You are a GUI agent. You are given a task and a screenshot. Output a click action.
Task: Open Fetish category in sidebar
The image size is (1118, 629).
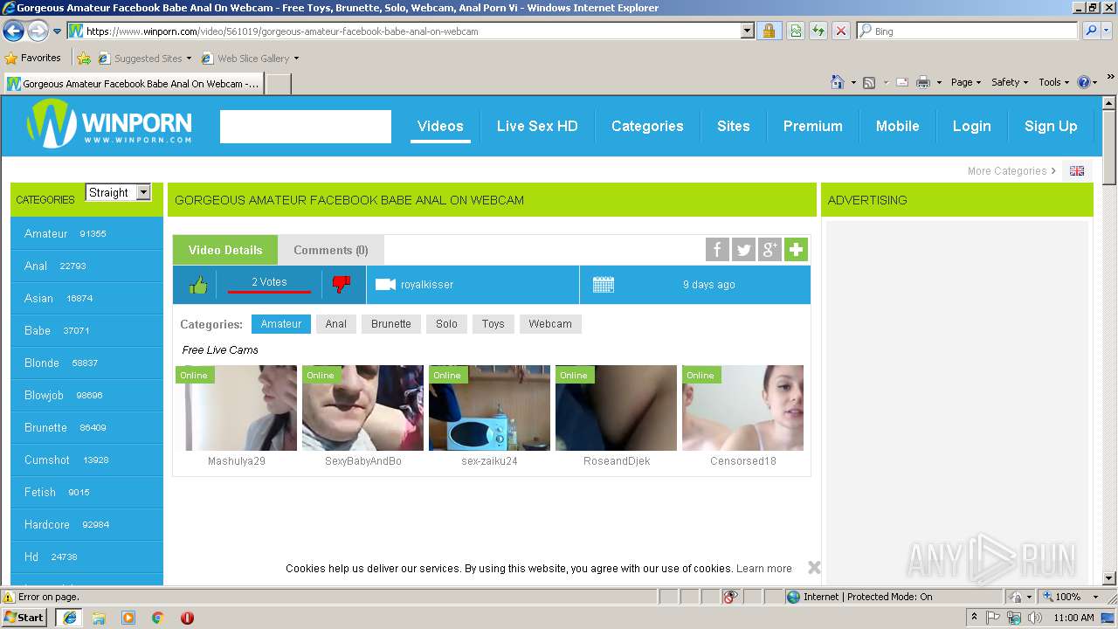tap(86, 492)
